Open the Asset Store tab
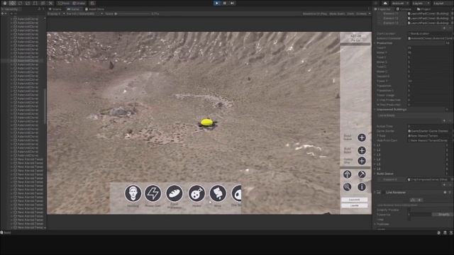Viewport: 454px width, 255px height. (x=94, y=9)
